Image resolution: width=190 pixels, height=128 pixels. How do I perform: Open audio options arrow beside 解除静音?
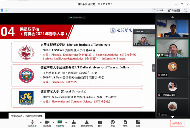[x=41, y=122]
